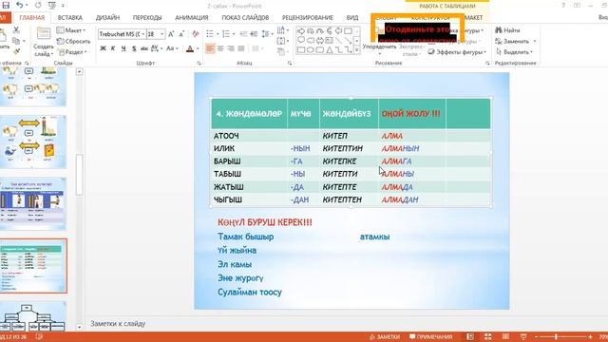Select the oval shape in bottom gallery row

[x=311, y=49]
